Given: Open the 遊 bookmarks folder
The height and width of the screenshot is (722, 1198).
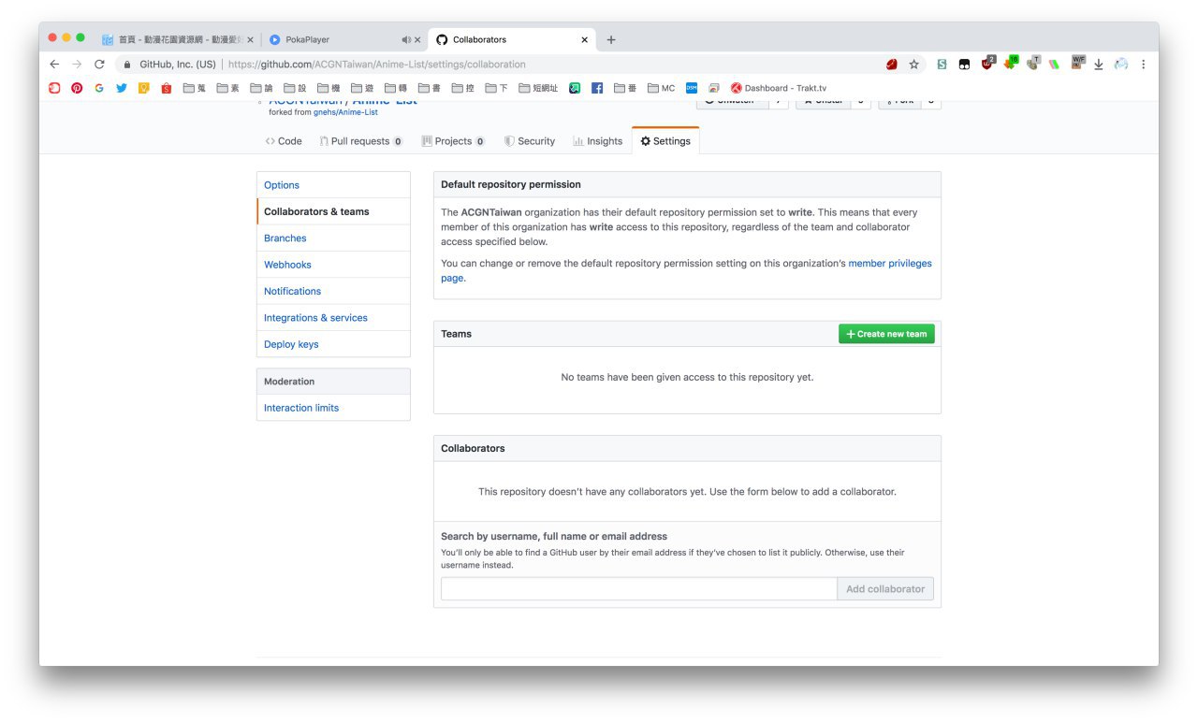Looking at the screenshot, I should (x=362, y=88).
